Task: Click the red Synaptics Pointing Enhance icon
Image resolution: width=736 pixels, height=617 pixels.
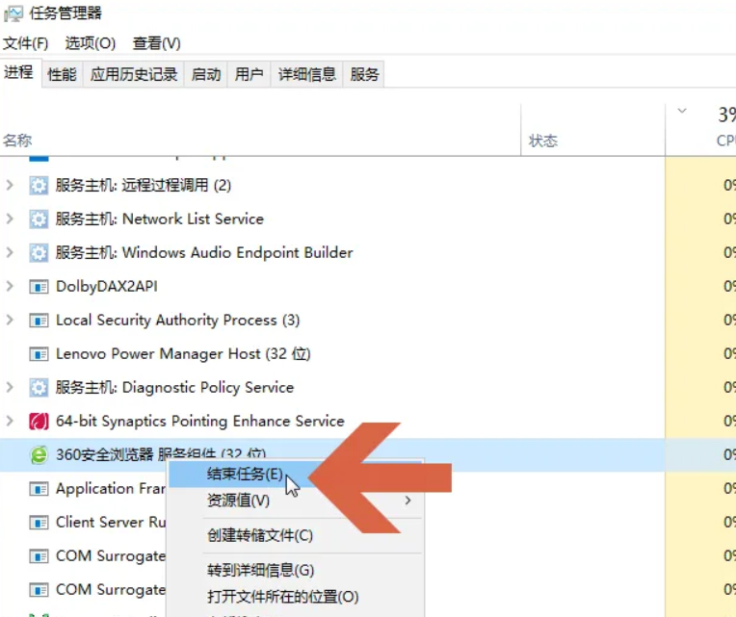Action: (39, 421)
